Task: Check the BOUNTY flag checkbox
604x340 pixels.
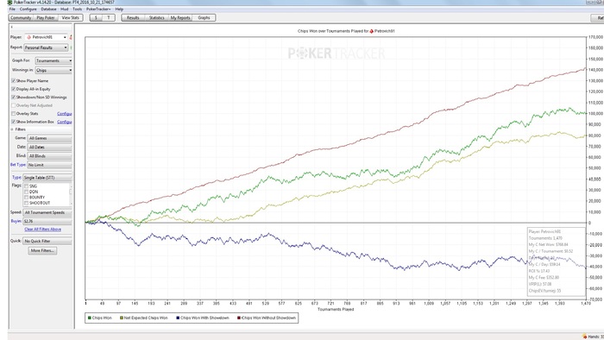Action: coord(26,197)
